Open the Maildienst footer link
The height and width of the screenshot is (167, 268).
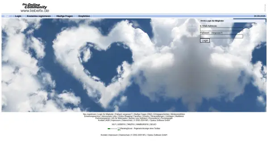pos(180,116)
